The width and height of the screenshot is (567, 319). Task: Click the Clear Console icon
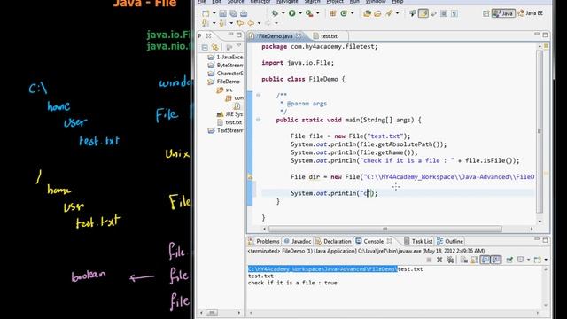click(464, 260)
